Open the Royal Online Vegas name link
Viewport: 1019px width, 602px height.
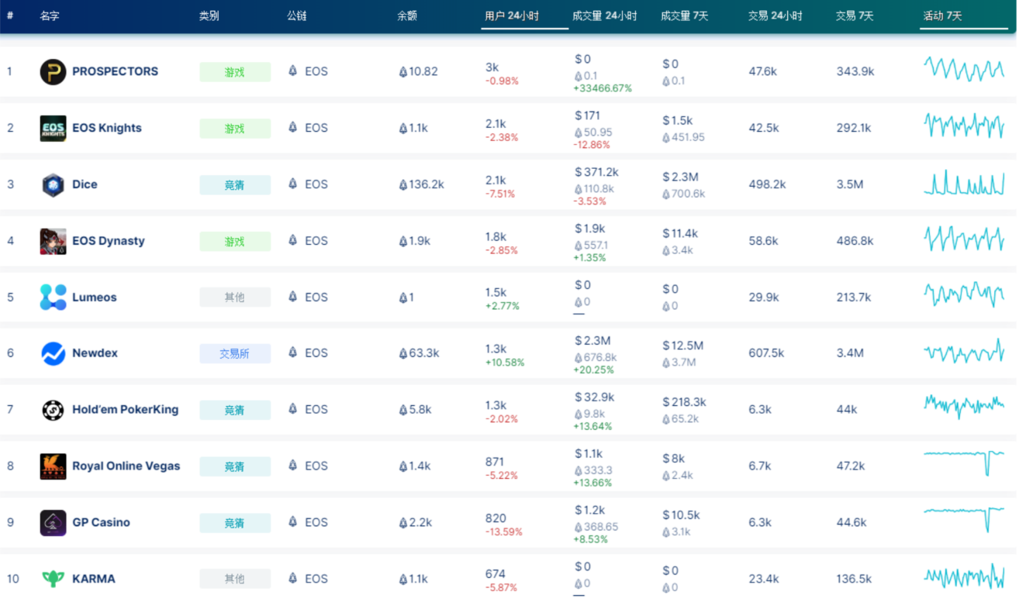point(126,466)
